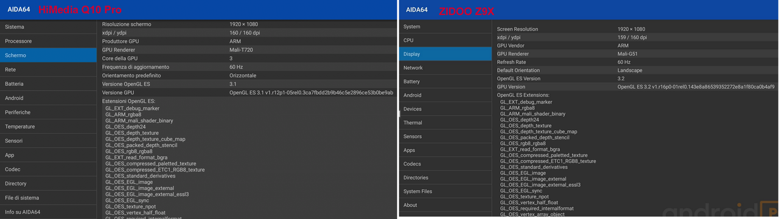Open System in the ZIDOO sidebar
779x219 pixels.
click(445, 27)
